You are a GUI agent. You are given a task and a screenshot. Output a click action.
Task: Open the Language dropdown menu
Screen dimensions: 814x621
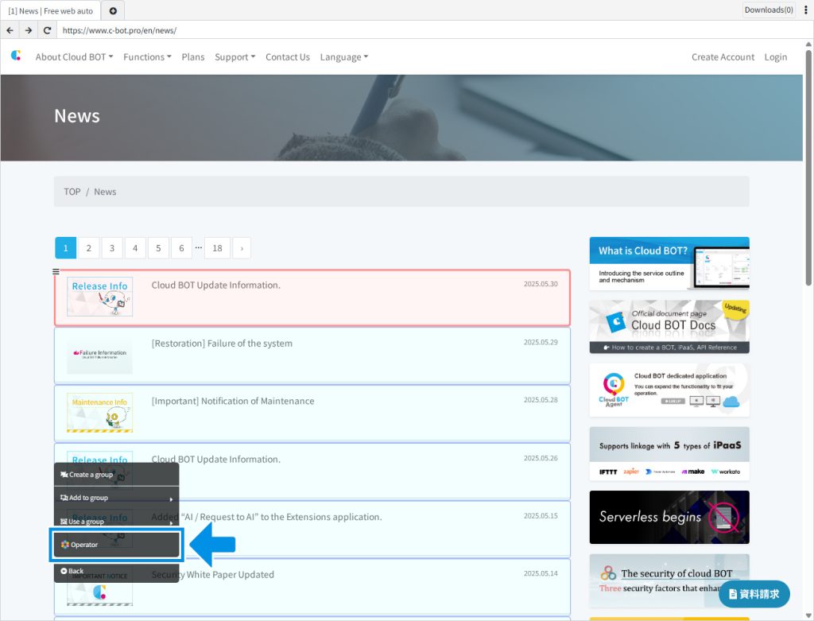(x=344, y=57)
